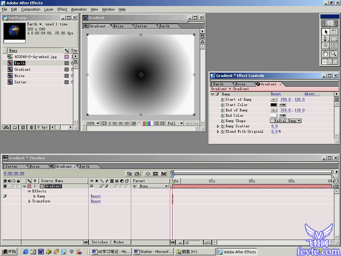The image size is (341, 256).
Task: Click the white End Color swatch
Action: (273, 115)
